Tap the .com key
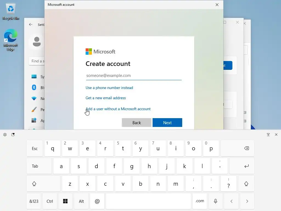 [x=200, y=201]
